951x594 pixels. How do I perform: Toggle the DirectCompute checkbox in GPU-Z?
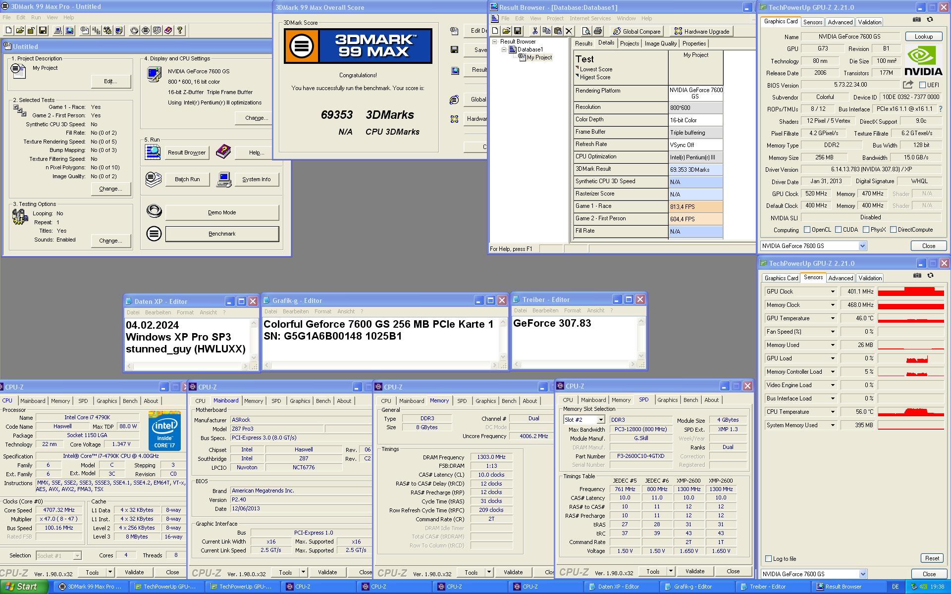point(893,230)
